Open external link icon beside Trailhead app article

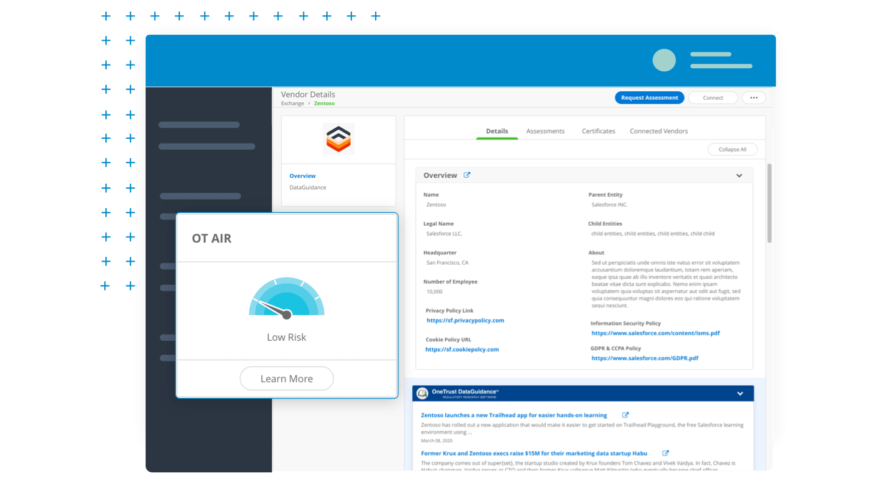(x=625, y=415)
